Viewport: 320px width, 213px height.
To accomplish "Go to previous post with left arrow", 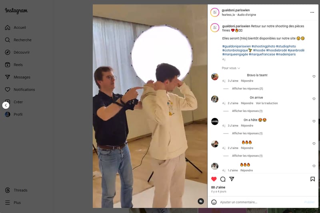I will tap(6, 105).
